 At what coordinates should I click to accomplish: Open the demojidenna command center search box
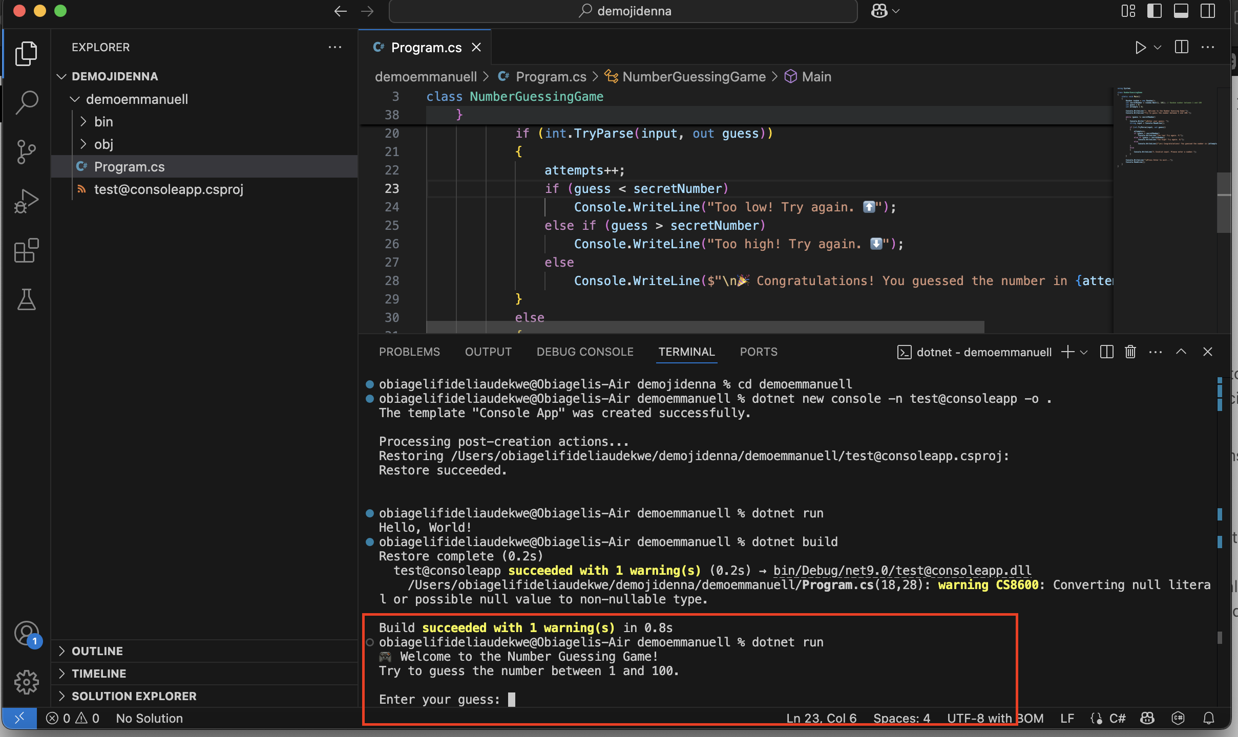[623, 11]
